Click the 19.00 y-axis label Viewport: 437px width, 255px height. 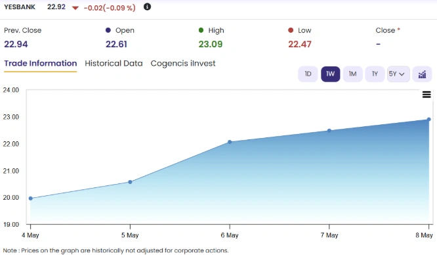11,225
